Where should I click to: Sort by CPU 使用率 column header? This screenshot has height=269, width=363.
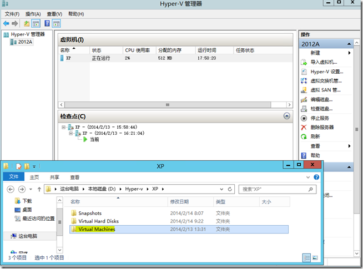(140, 50)
